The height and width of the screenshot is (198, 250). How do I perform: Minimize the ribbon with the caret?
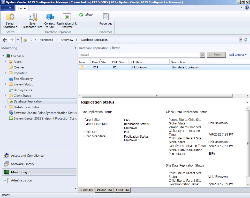241,8
